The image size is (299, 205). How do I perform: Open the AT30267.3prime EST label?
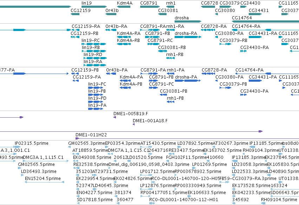coord(230,143)
